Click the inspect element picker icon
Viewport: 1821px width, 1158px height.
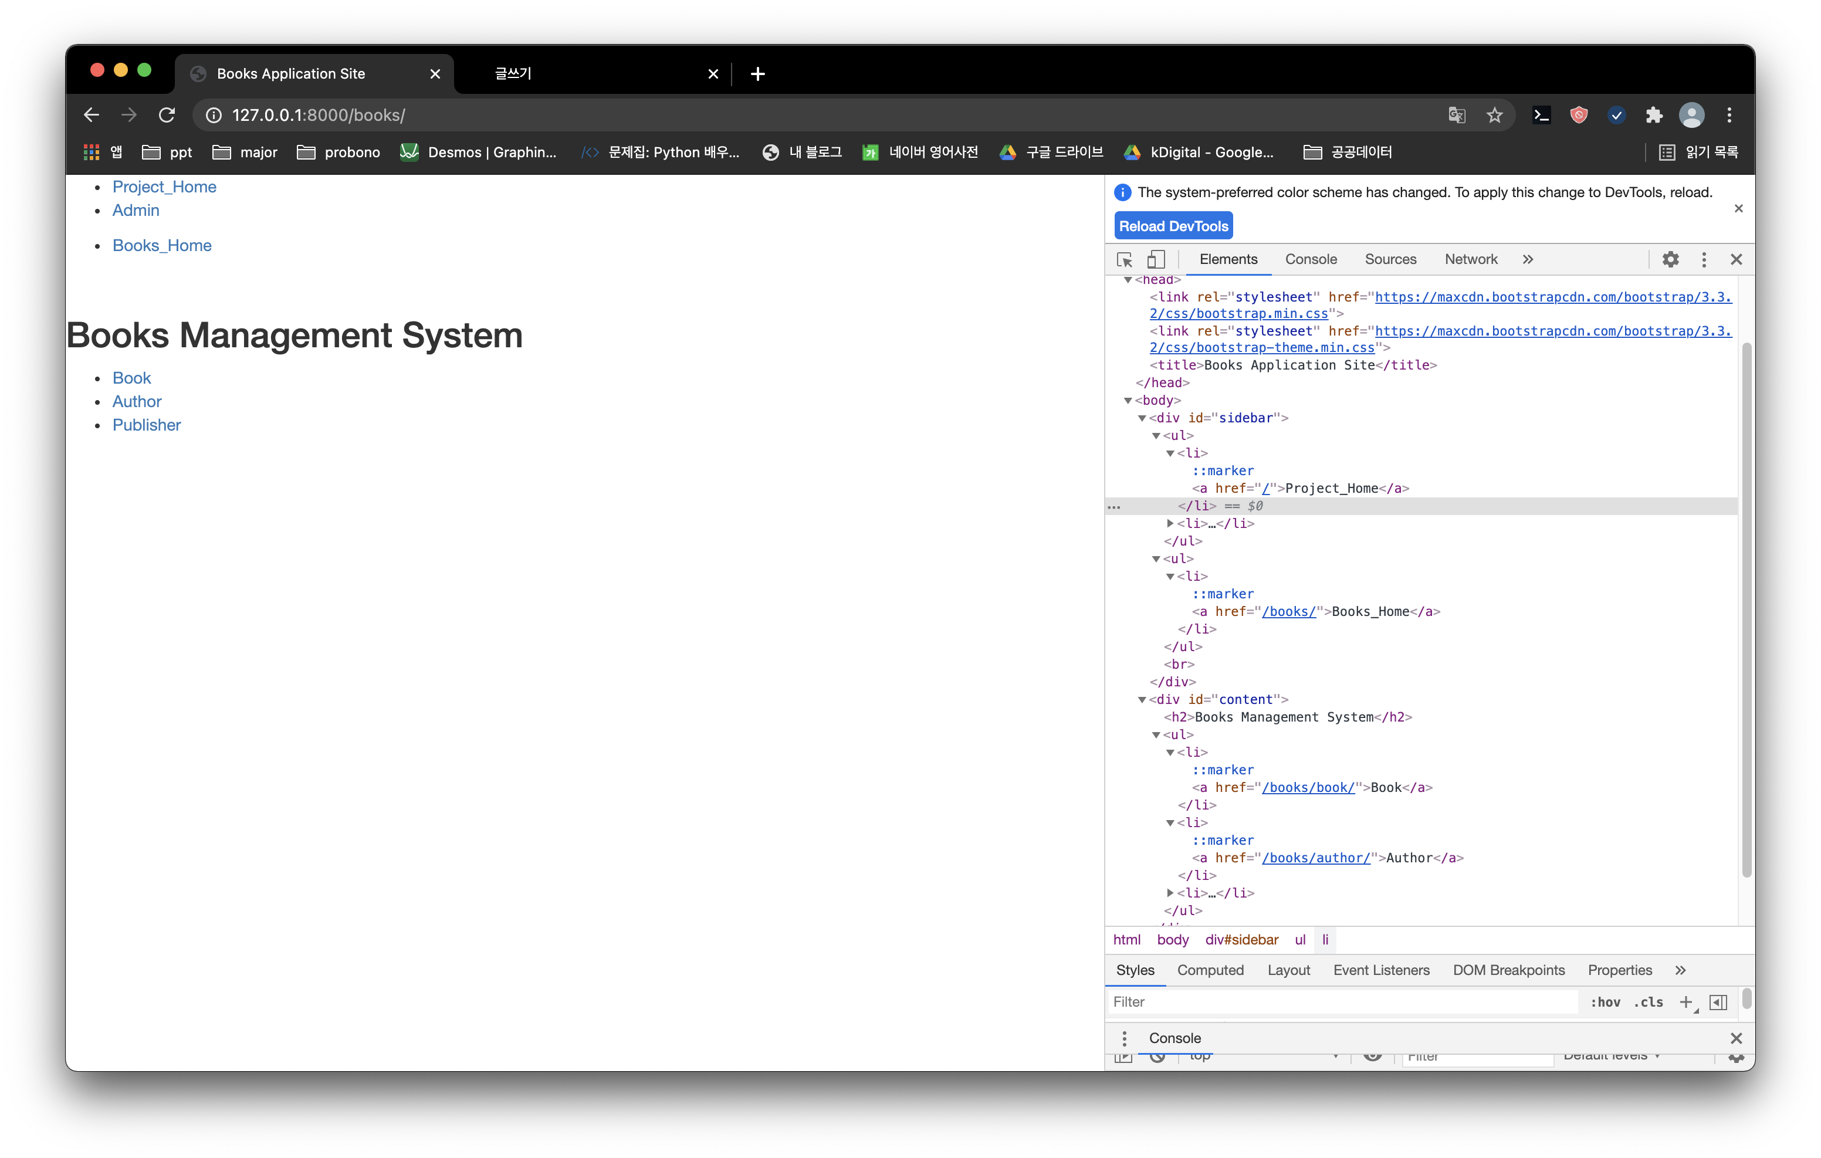(1125, 259)
